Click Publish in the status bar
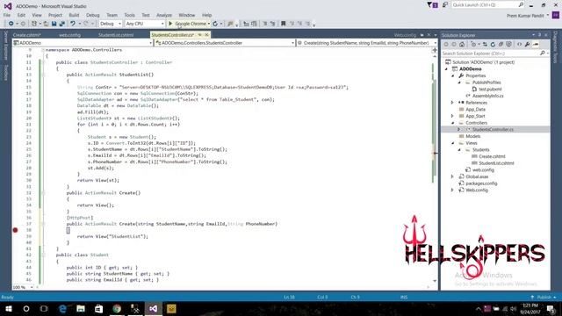This screenshot has width=562, height=316. (544, 297)
